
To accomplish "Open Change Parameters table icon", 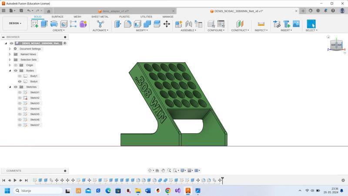I will [221, 24].
